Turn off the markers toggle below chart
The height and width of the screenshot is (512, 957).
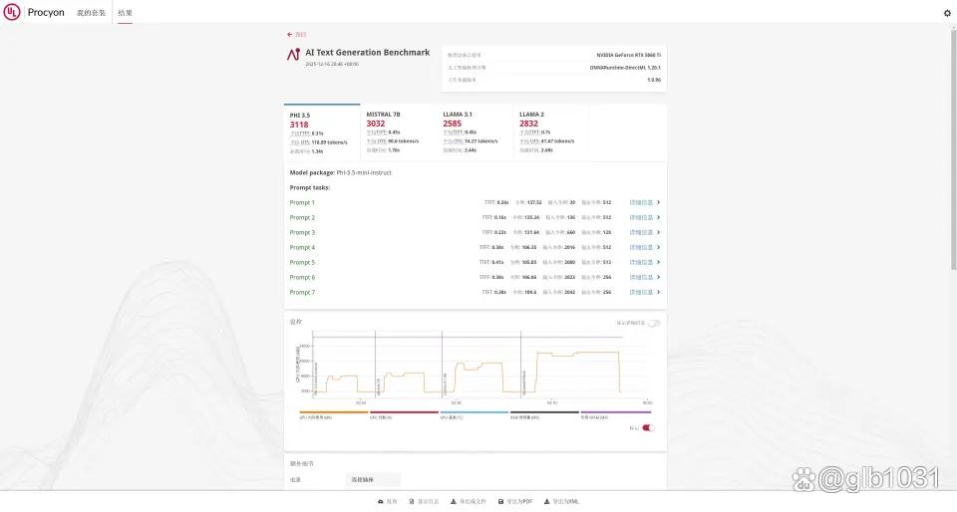point(648,428)
